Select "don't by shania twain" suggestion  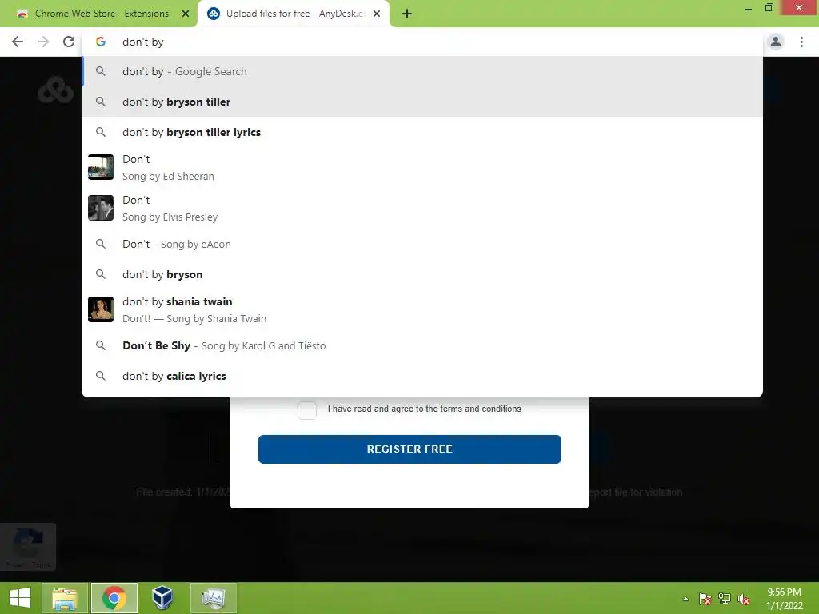tap(422, 310)
